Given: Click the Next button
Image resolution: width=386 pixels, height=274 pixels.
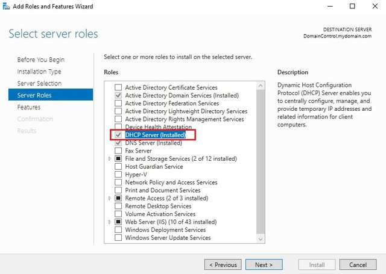Looking at the screenshot, I should [x=264, y=264].
